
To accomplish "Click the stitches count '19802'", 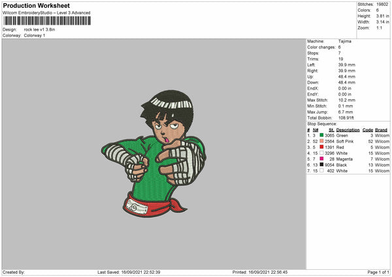I will point(382,5).
